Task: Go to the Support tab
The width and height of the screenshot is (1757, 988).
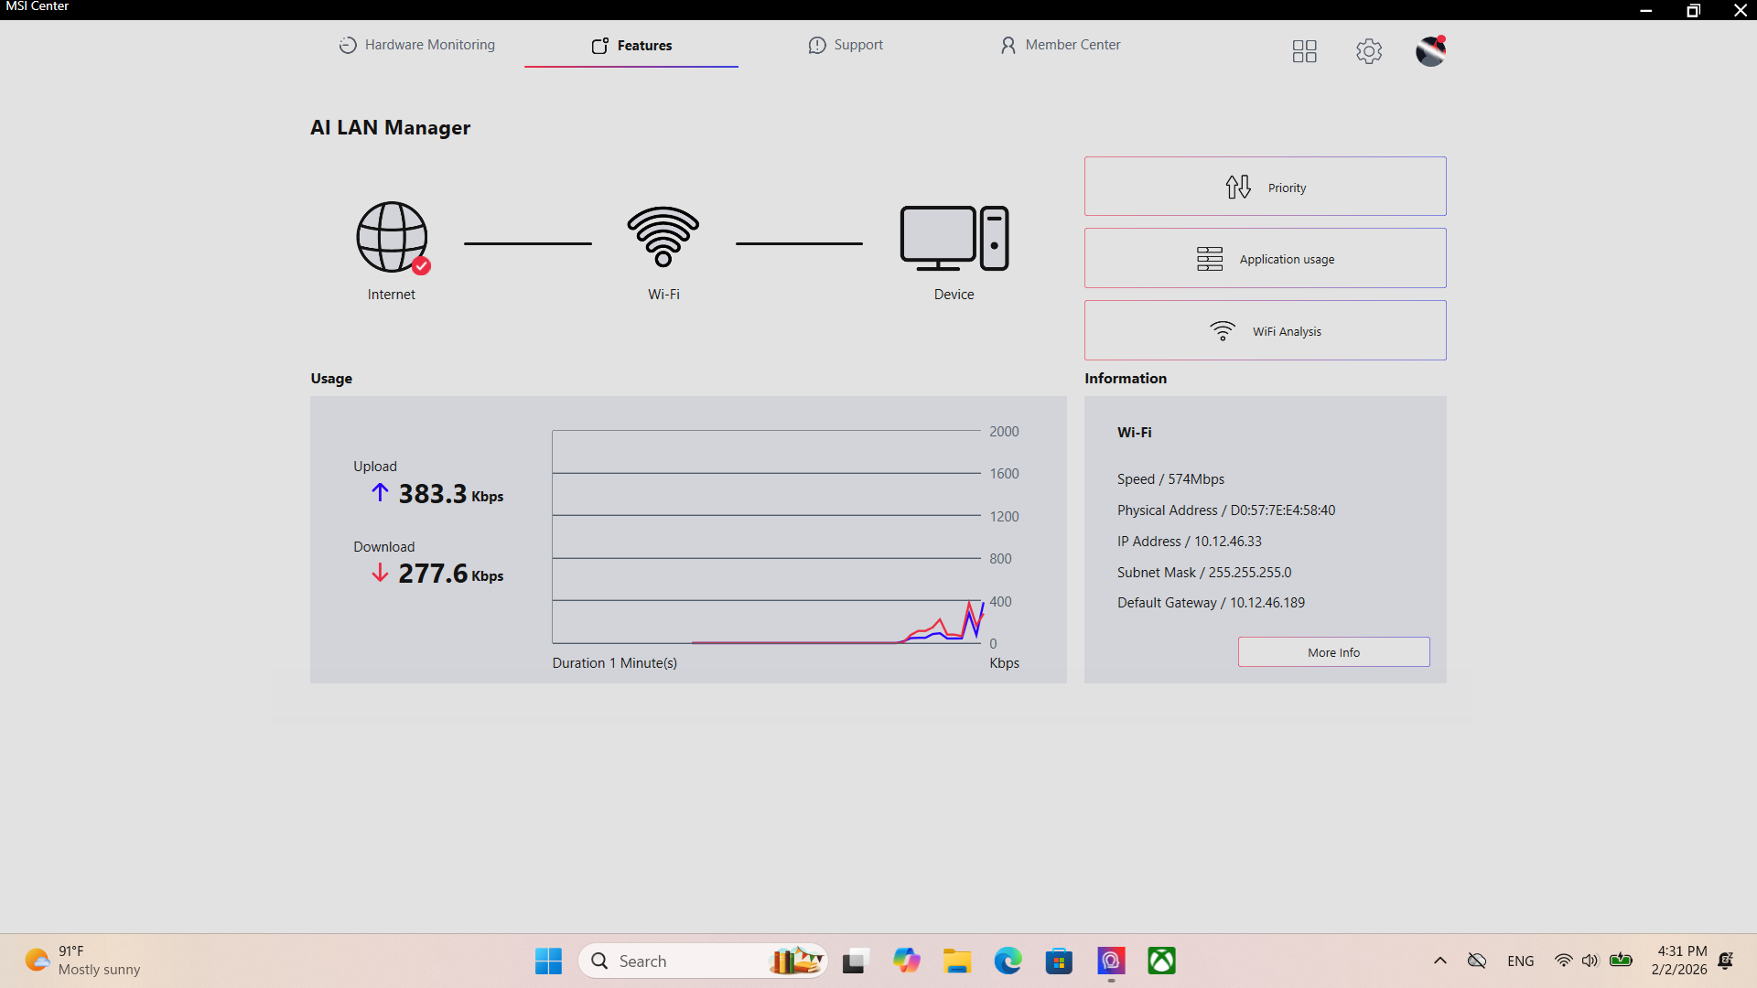Action: click(846, 45)
